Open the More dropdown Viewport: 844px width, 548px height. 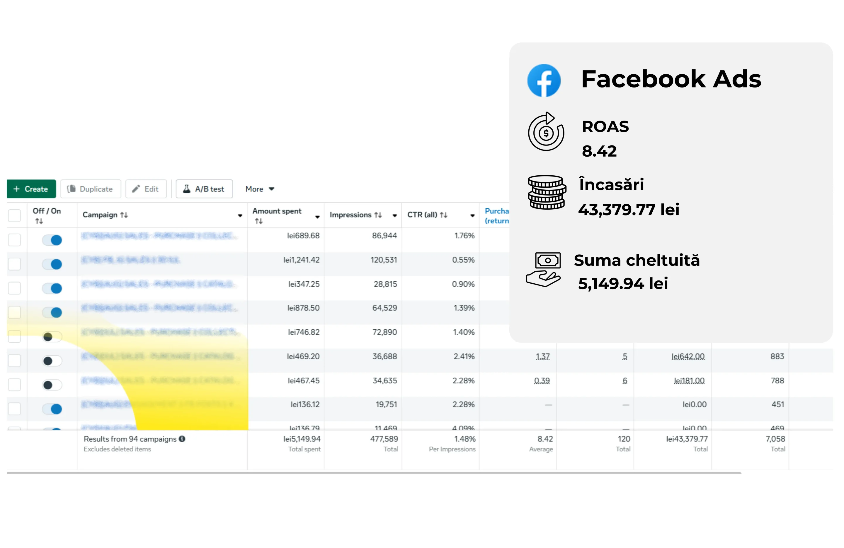[x=259, y=189]
